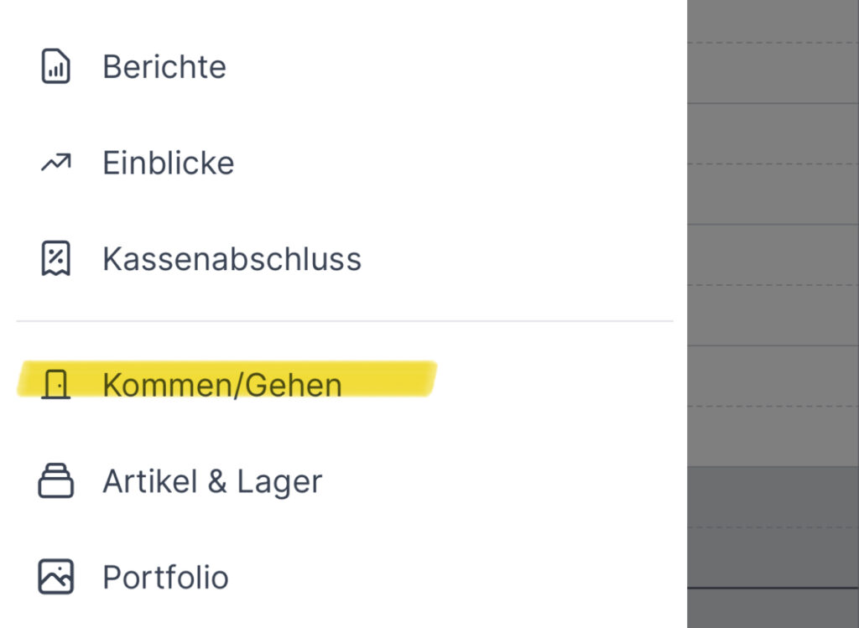Viewport: 859px width, 628px height.
Task: Click the Einblicke trending arrow icon
Action: coord(56,163)
